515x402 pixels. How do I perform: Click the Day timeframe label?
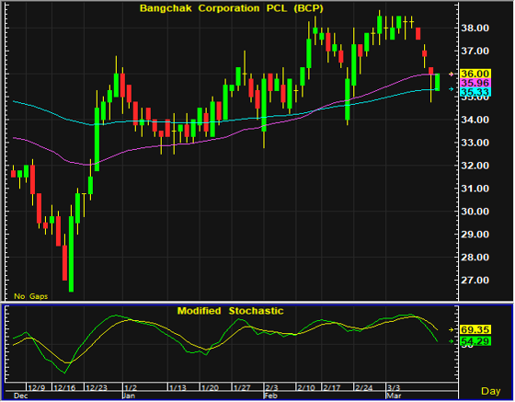pos(491,391)
